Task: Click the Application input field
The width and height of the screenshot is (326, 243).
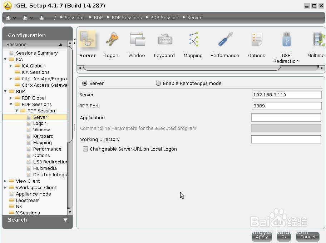Action: [x=286, y=117]
